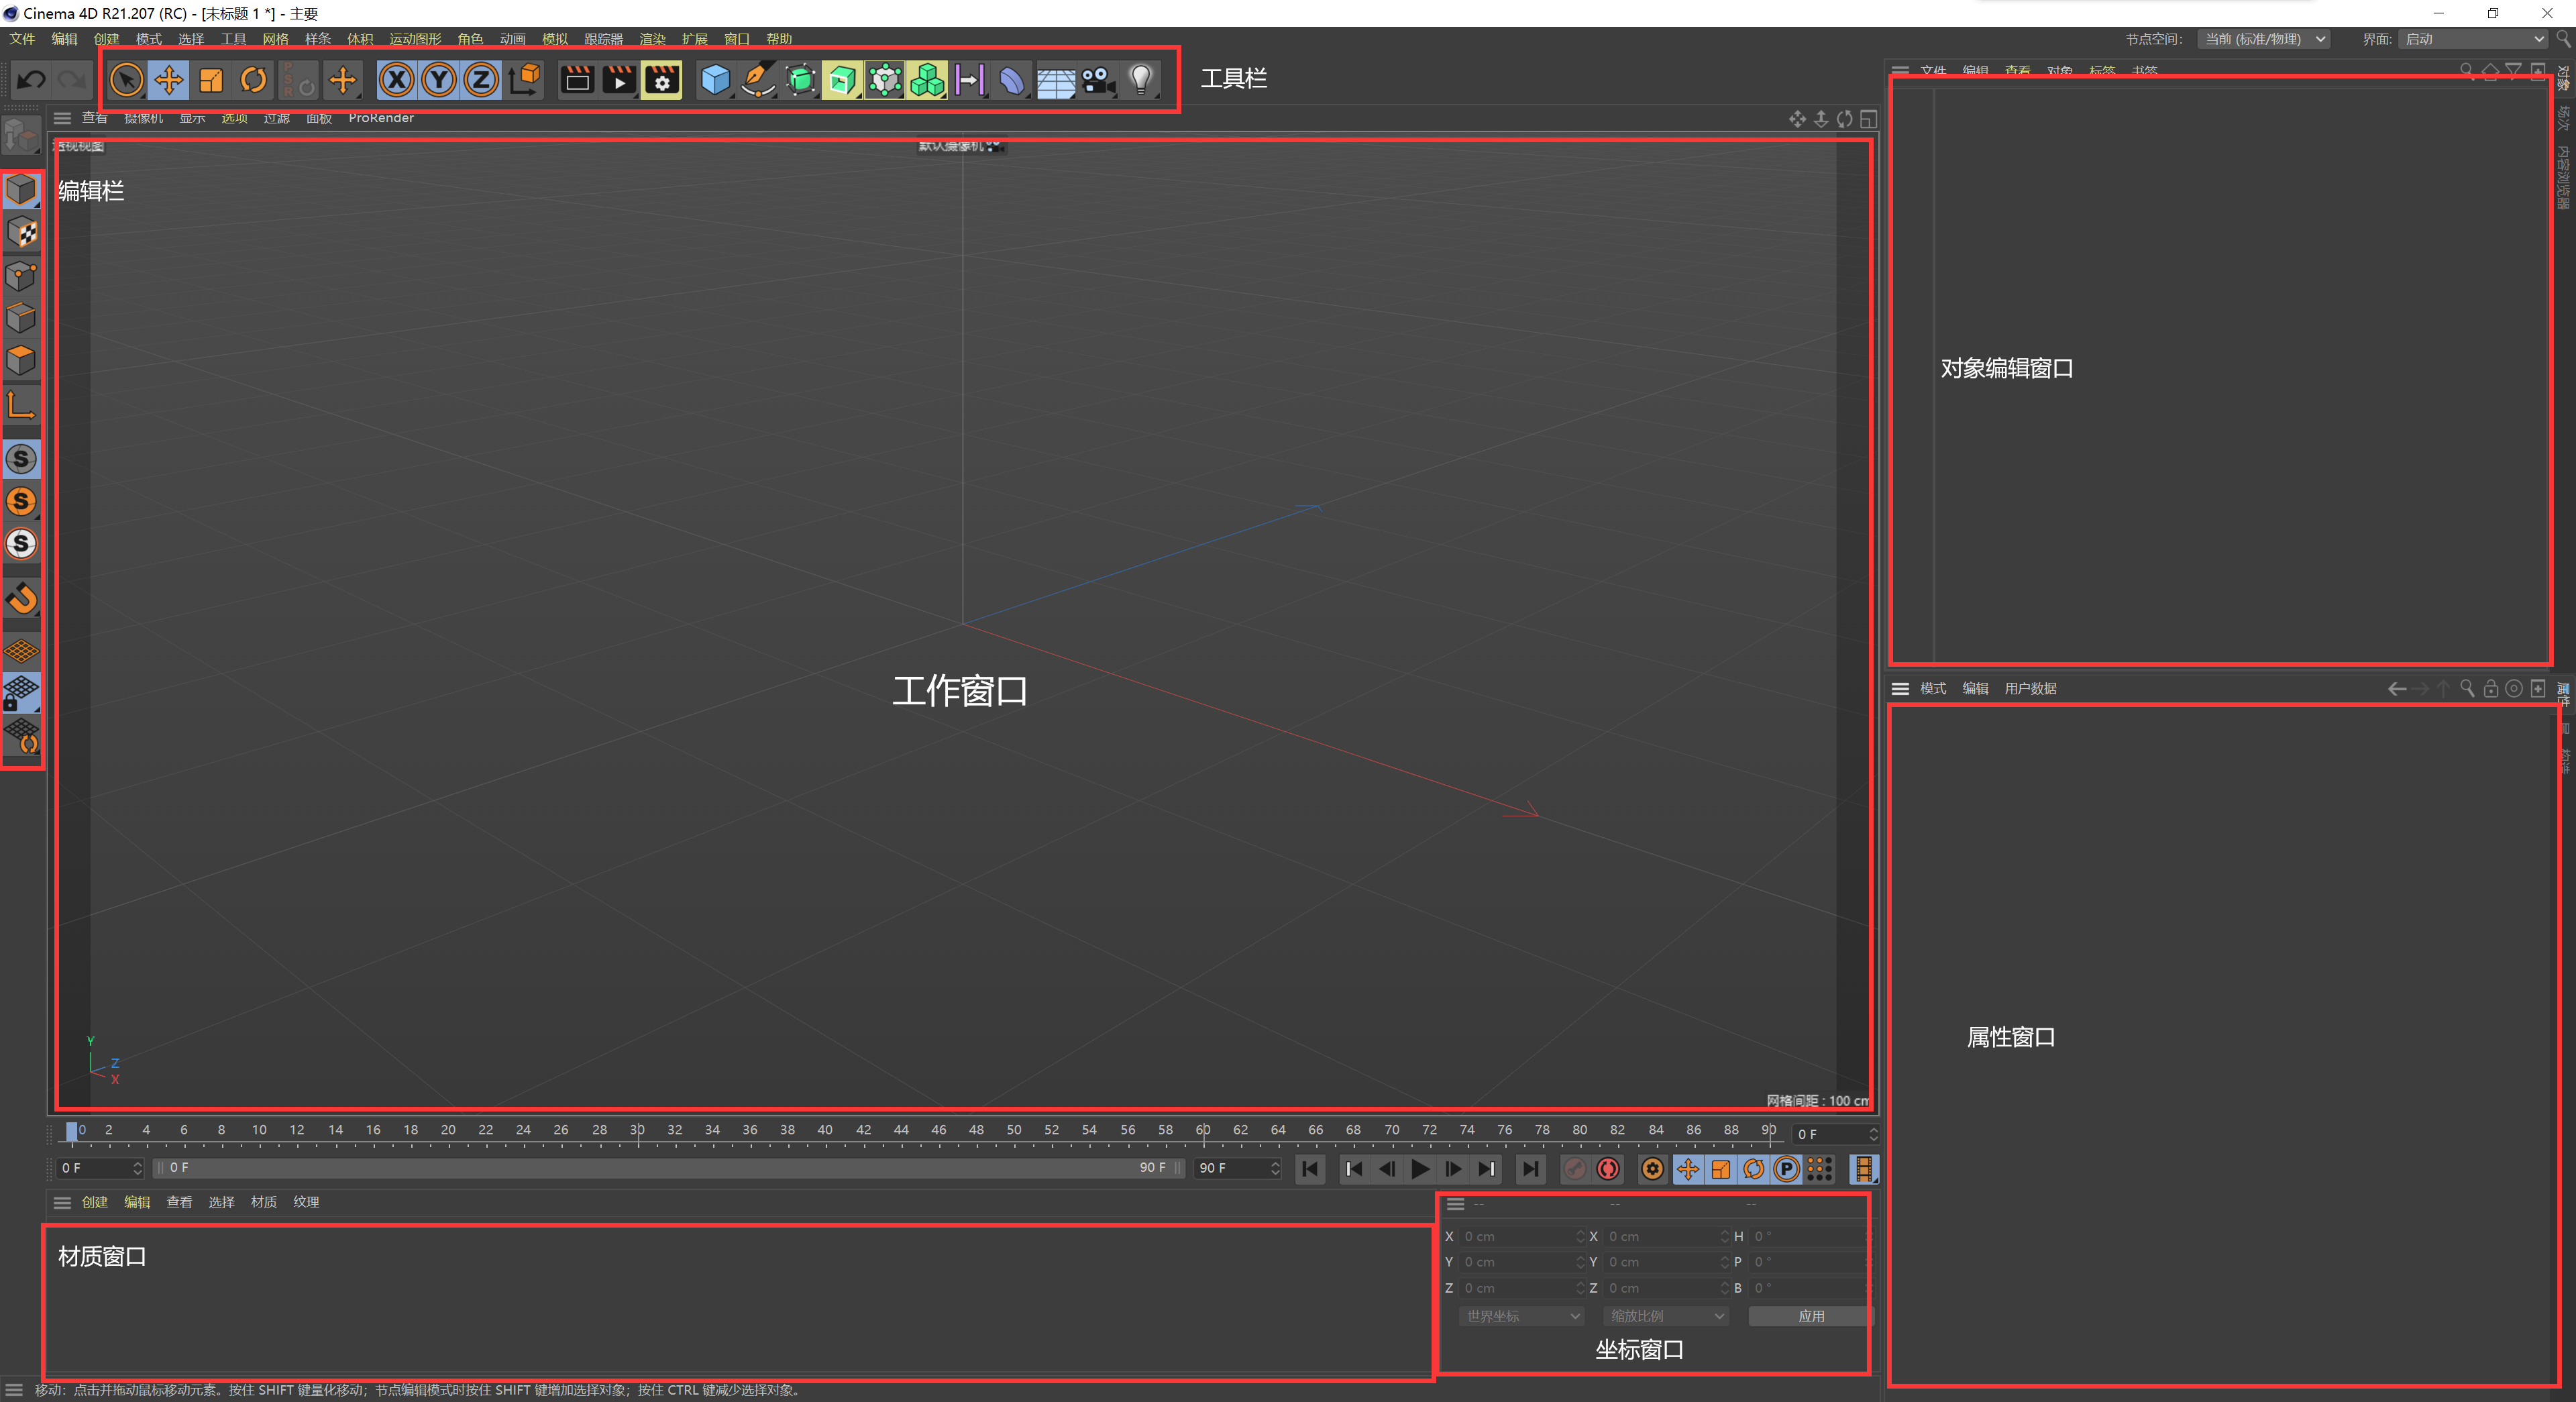The image size is (2576, 1402).
Task: Select the Move tool in top toolbar
Action: (x=169, y=80)
